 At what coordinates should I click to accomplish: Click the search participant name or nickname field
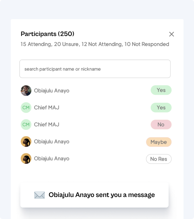pyautogui.click(x=95, y=69)
